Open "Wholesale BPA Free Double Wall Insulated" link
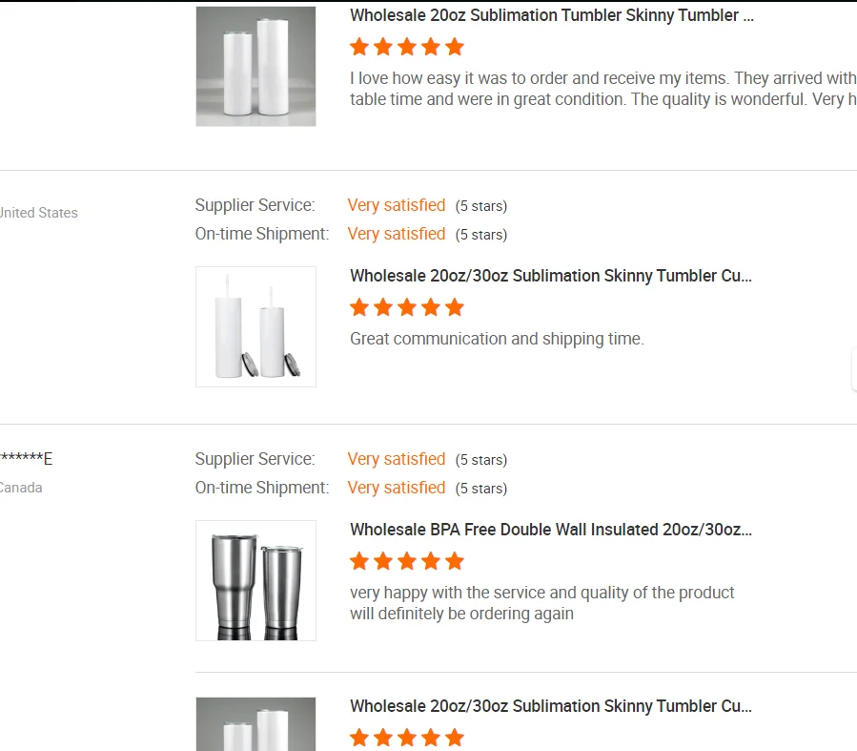The height and width of the screenshot is (751, 857). point(551,530)
